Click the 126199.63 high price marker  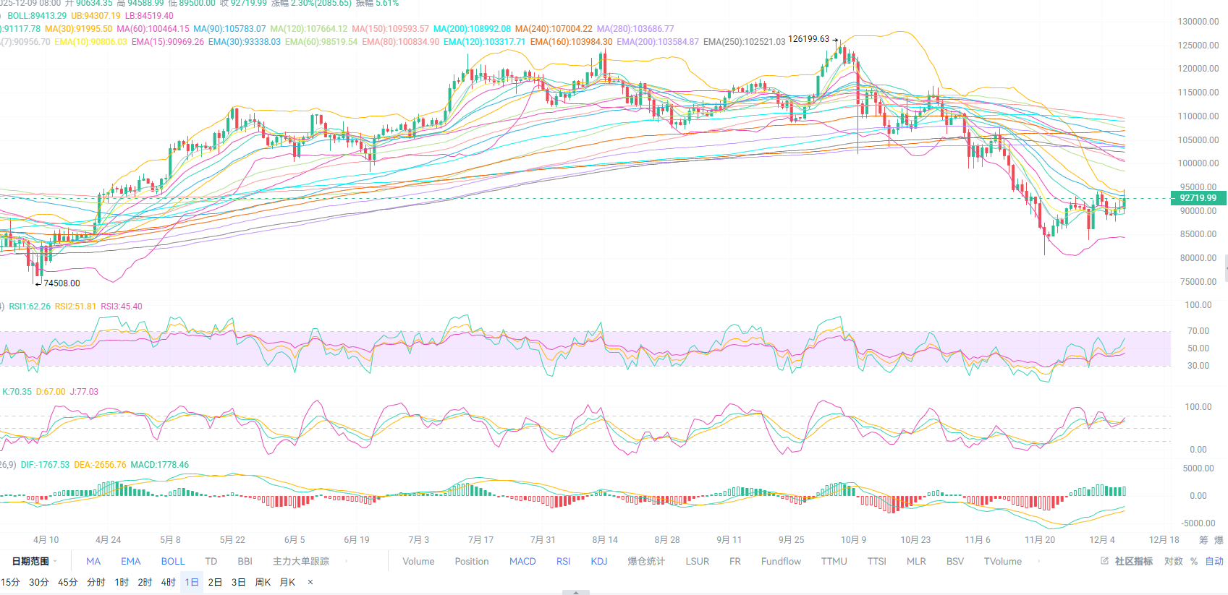coord(808,39)
